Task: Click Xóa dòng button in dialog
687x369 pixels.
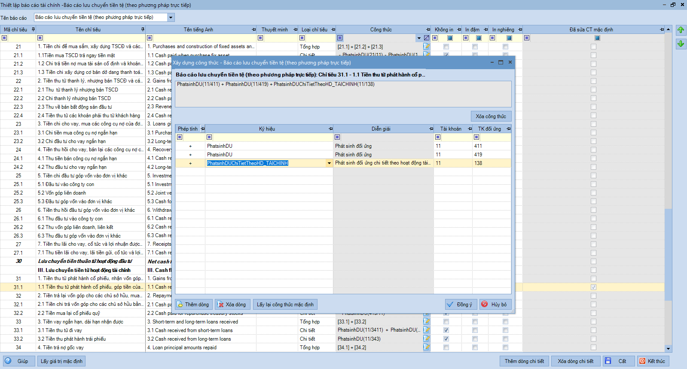Action: pos(232,305)
